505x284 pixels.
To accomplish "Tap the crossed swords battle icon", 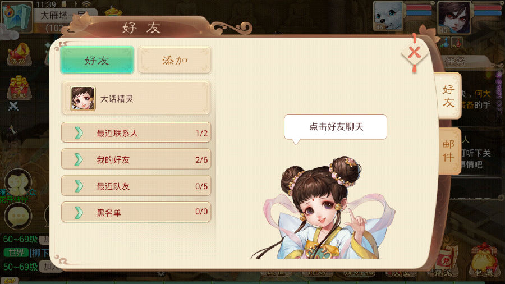I will pyautogui.click(x=13, y=106).
